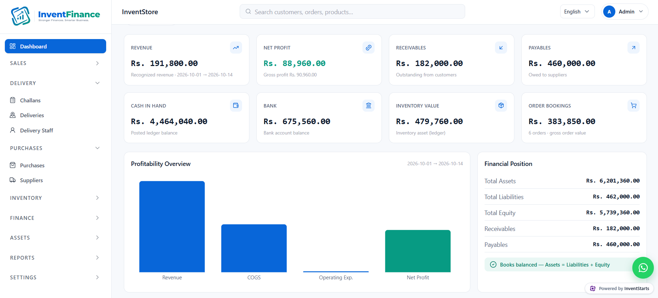Viewport: 658px width, 298px height.
Task: Click the Bank building icon
Action: (x=368, y=105)
